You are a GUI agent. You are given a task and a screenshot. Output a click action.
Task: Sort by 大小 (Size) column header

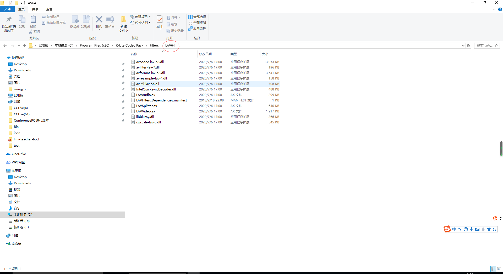(x=265, y=54)
